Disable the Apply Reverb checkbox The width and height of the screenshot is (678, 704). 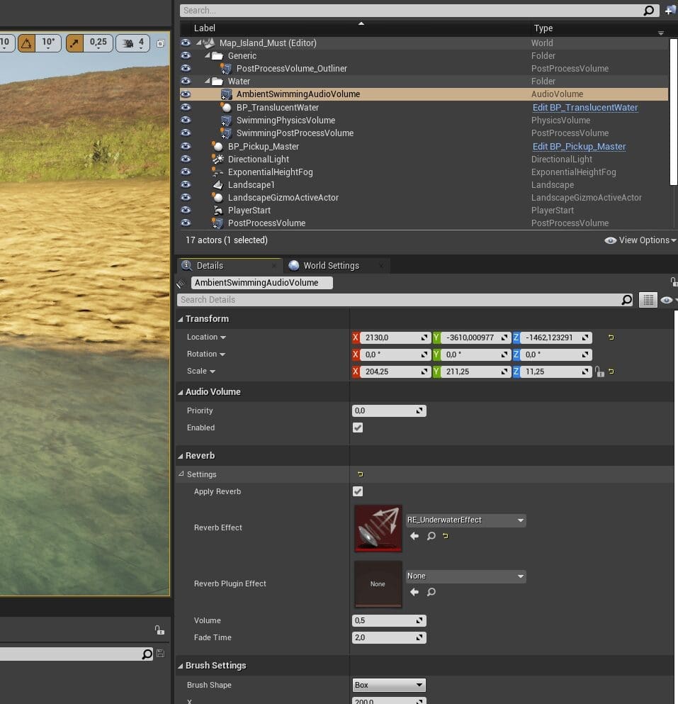[x=358, y=491]
